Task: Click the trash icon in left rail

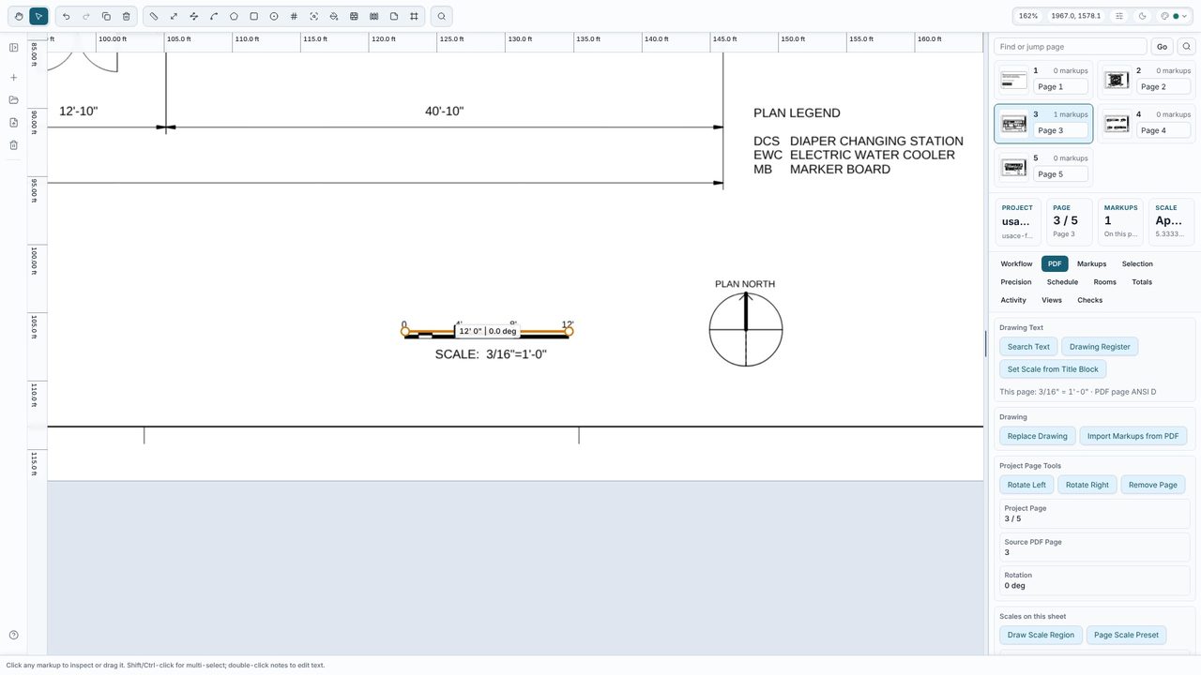Action: pyautogui.click(x=14, y=145)
